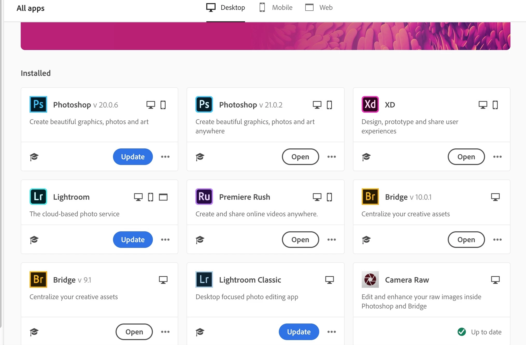Switch to the Mobile tab
The height and width of the screenshot is (345, 526).
click(x=276, y=8)
